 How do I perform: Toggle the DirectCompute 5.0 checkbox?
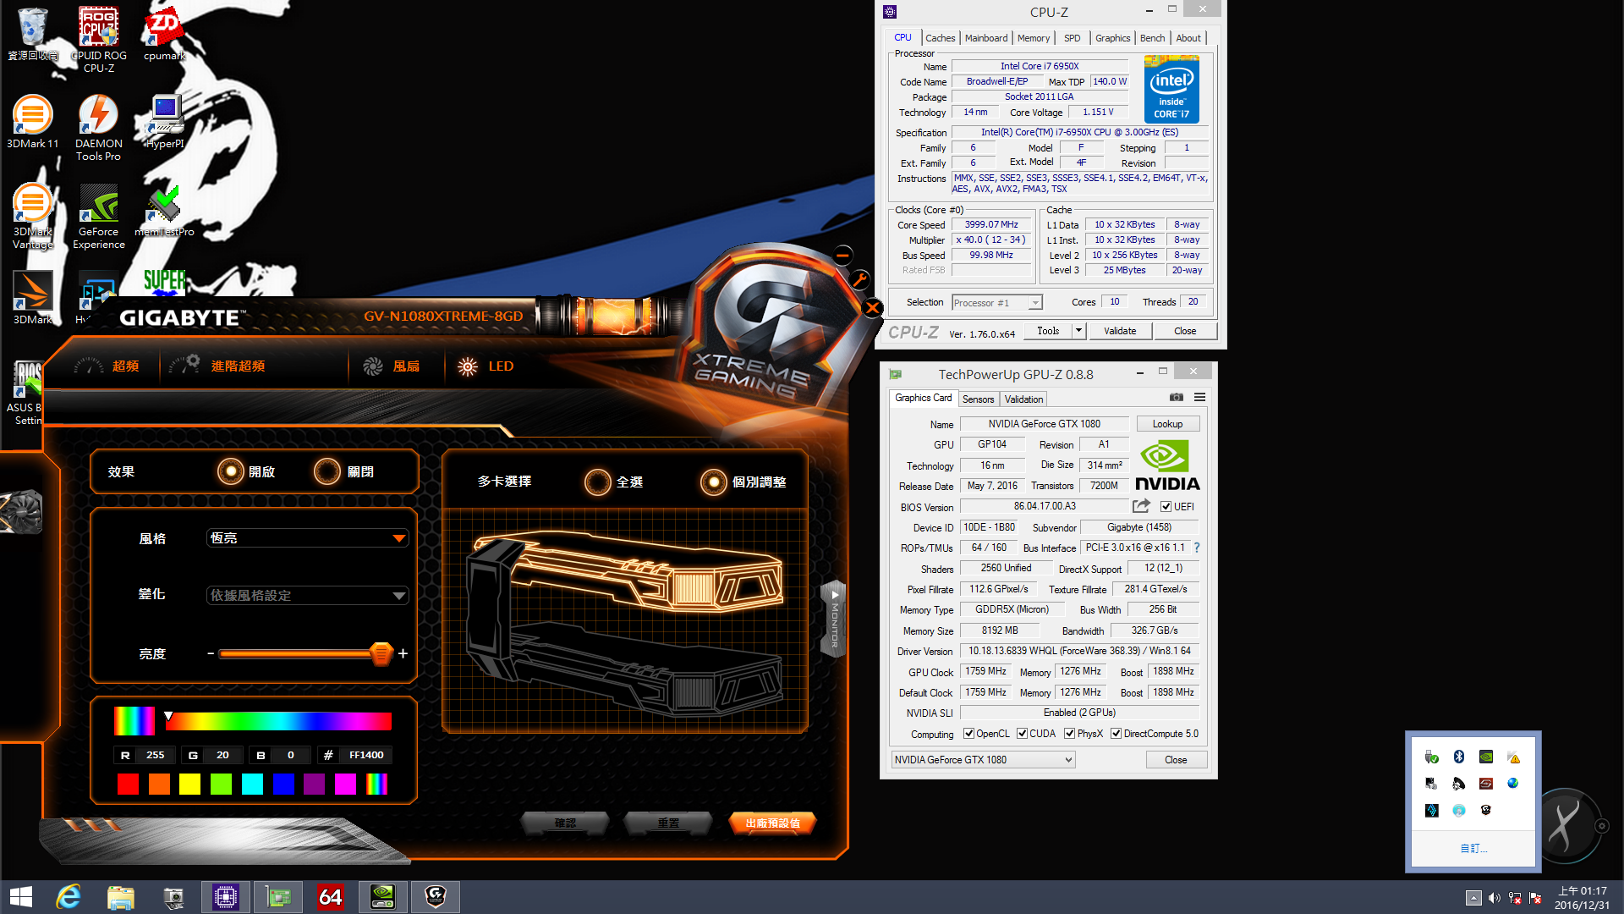click(1116, 734)
